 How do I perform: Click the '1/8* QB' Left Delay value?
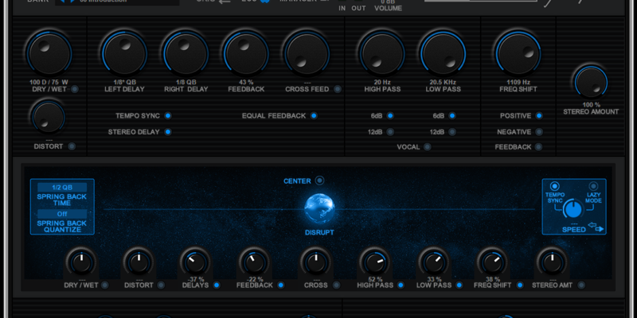point(124,82)
